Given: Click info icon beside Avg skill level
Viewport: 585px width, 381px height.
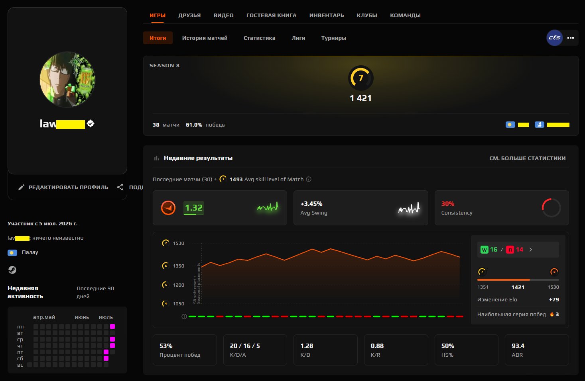Looking at the screenshot, I should [x=309, y=179].
